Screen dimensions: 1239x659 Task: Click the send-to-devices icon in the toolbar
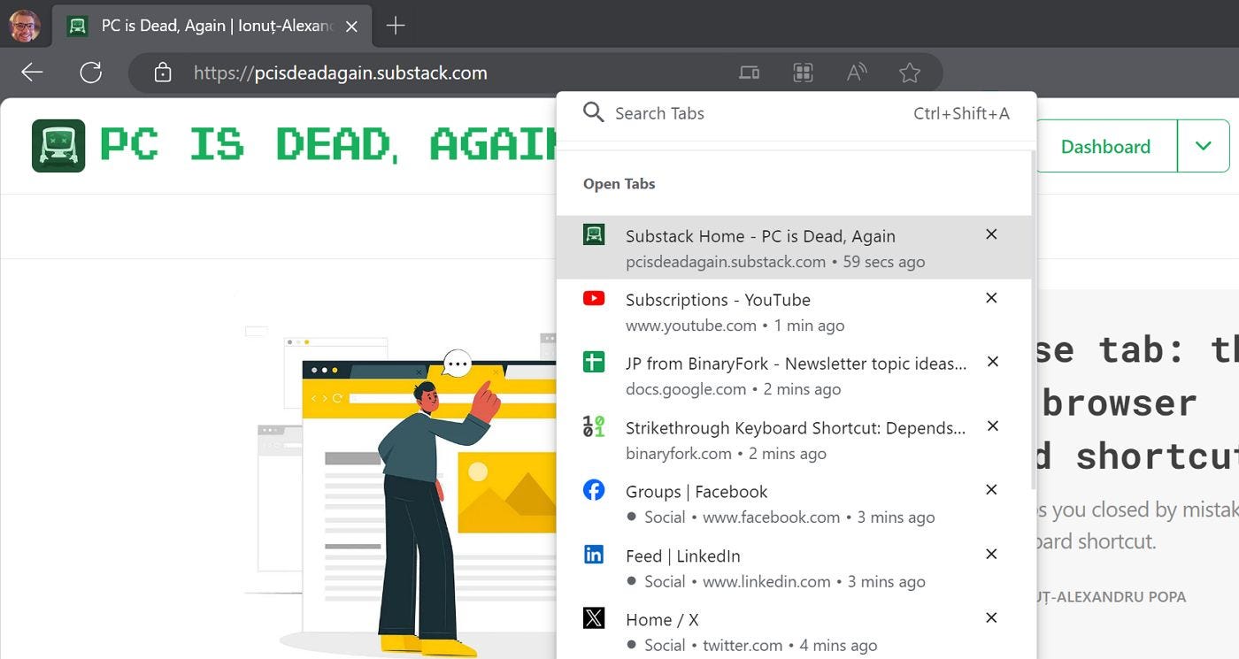(x=750, y=72)
